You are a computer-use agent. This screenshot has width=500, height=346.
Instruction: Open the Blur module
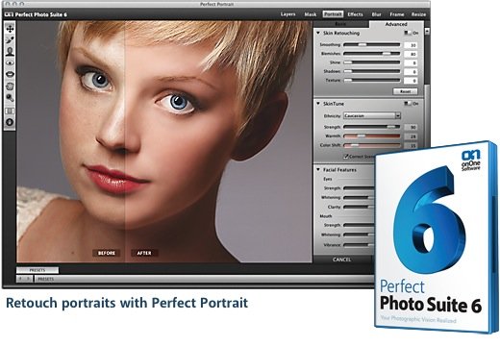(377, 14)
